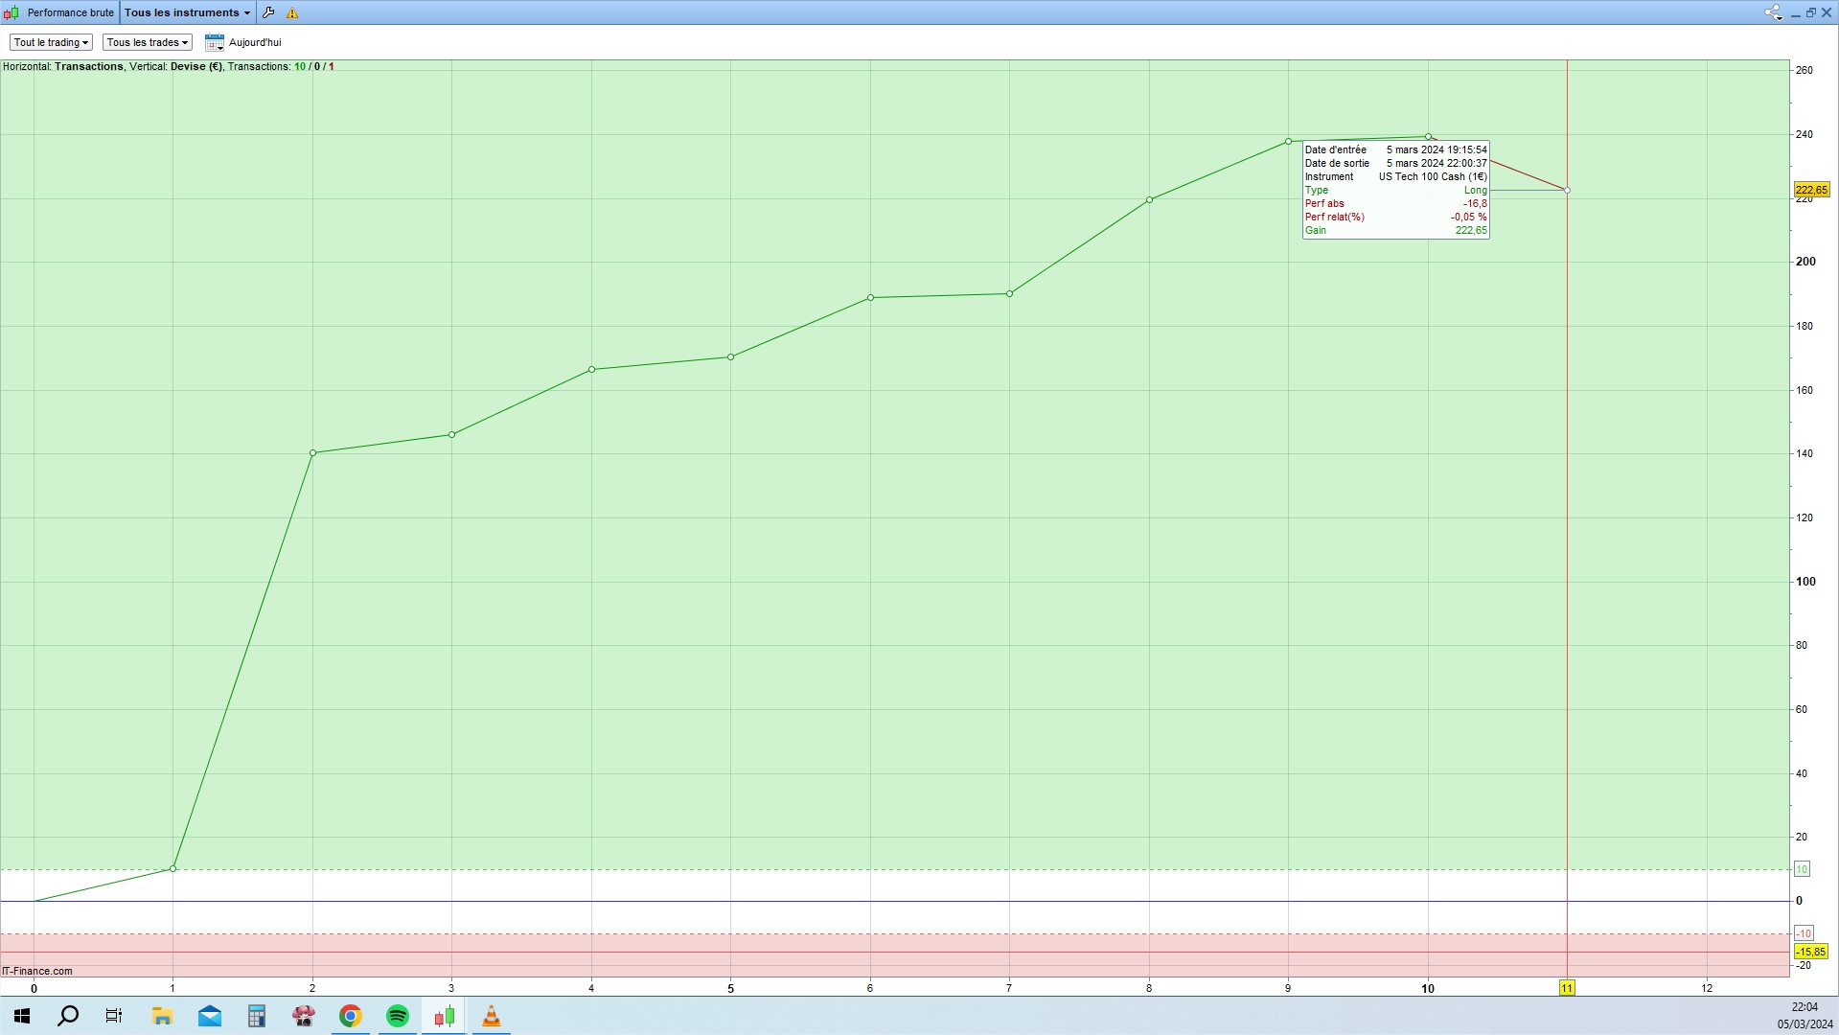
Task: Open Spotify from the taskbar
Action: pos(398,1016)
